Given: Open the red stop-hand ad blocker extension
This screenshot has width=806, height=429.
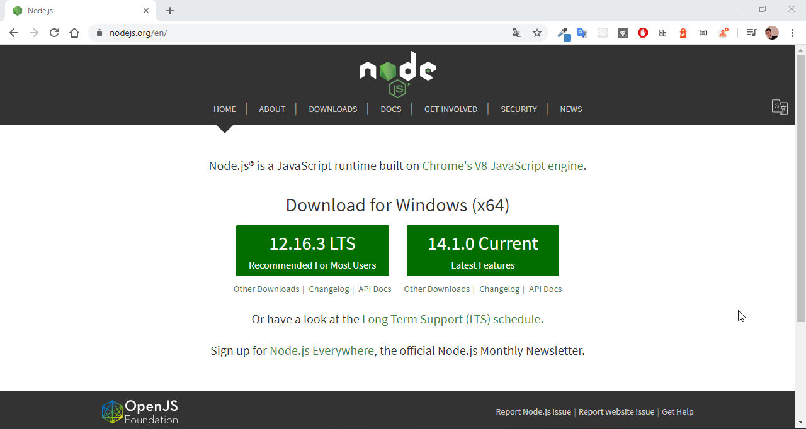Looking at the screenshot, I should (x=643, y=33).
